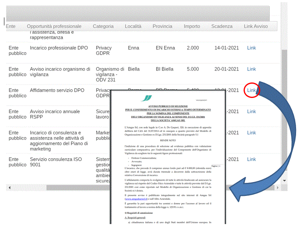This screenshot has height=232, width=304.
Task: Click the red-circled Link for Affidamento DPO
Action: pos(251,90)
